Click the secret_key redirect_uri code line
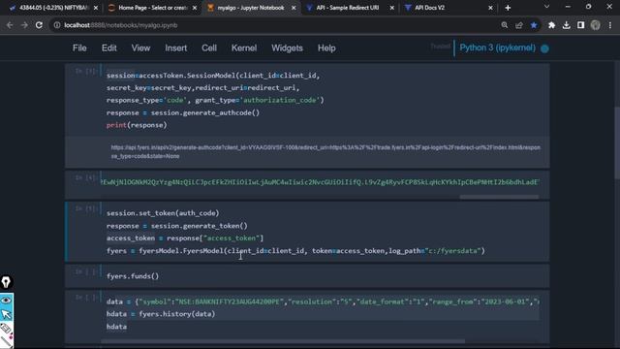 pyautogui.click(x=202, y=88)
